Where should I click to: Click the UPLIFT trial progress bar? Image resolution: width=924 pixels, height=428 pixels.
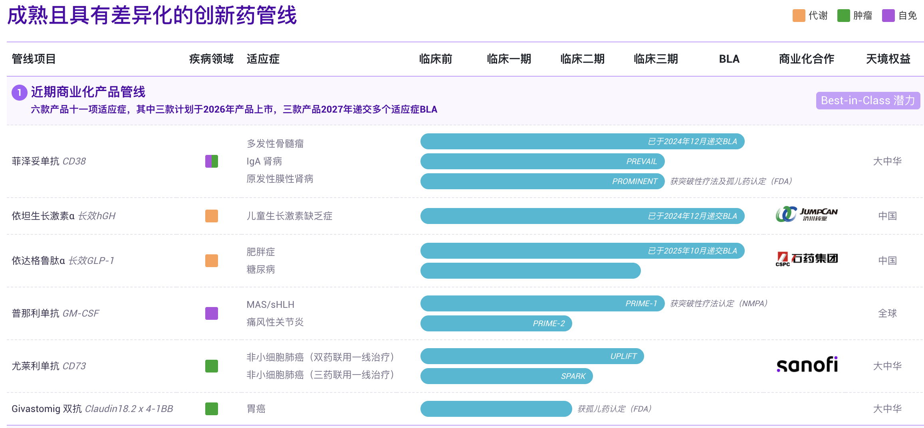point(531,356)
